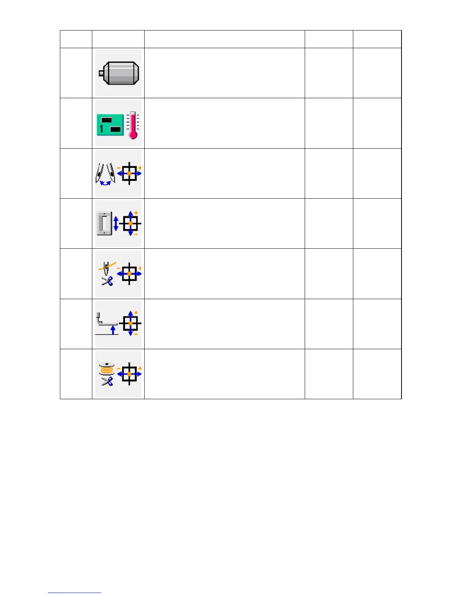Screen dimensions: 461x596
Task: Click the scissors below the needle
Action: (x=107, y=281)
